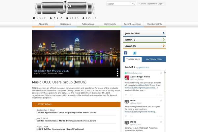Click the Twitter feed scroll-up arrow
This screenshot has width=198, height=132.
(x=165, y=72)
